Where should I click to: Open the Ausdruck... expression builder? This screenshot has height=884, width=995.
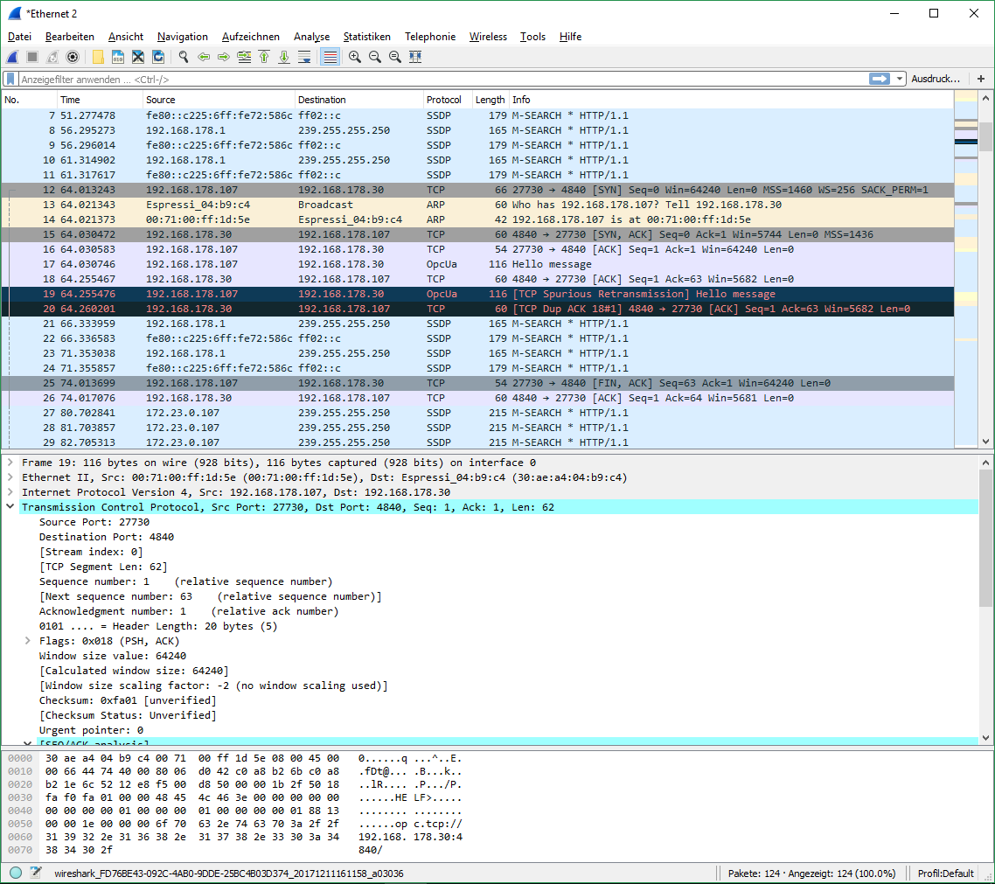pos(936,79)
